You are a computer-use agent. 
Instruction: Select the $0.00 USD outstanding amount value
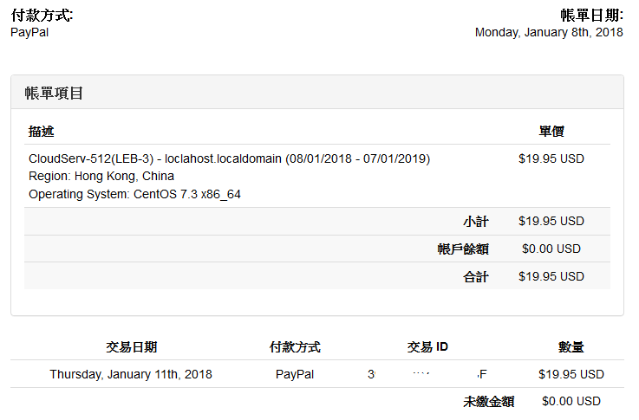[571, 402]
